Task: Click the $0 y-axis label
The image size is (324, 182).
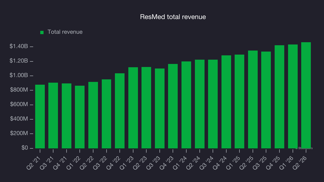Action: [x=25, y=148]
